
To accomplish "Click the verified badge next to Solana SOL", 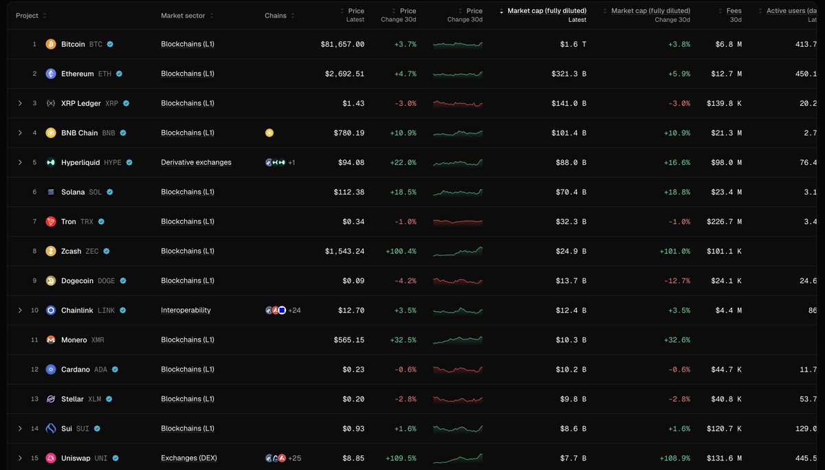I will (x=109, y=192).
